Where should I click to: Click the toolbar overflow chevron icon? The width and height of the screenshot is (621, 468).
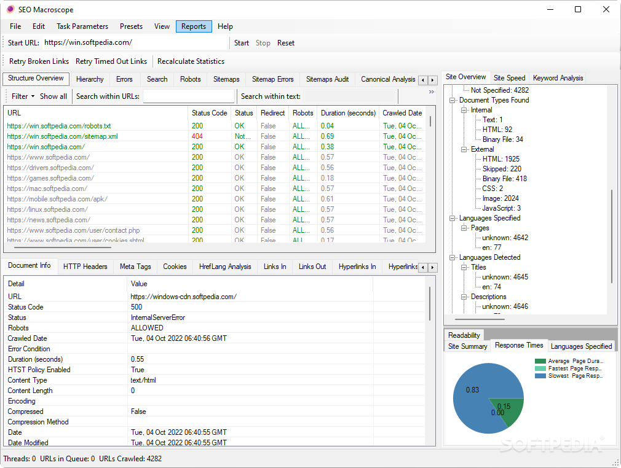[431, 92]
